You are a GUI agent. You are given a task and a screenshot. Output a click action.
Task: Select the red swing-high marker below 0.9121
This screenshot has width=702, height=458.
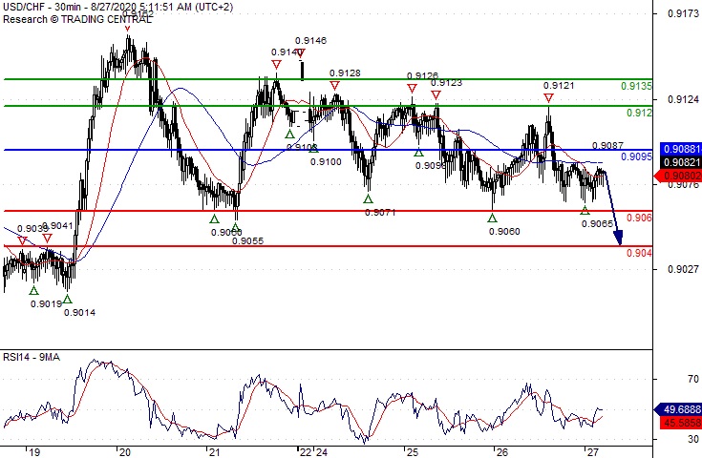click(548, 97)
